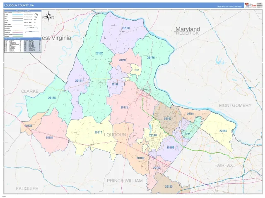Click the ZIP code label 20164
265x198 pixels.
click(x=188, y=134)
